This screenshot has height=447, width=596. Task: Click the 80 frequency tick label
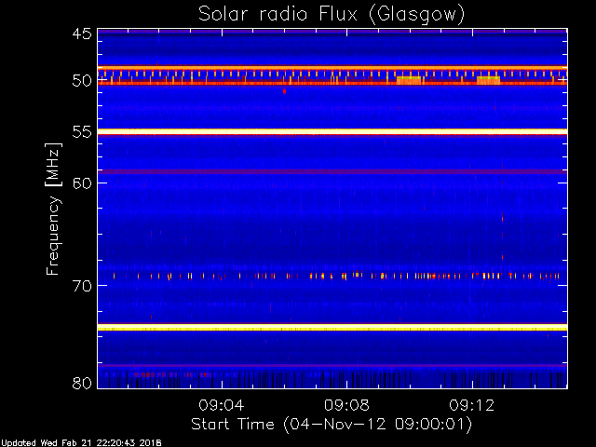point(82,383)
